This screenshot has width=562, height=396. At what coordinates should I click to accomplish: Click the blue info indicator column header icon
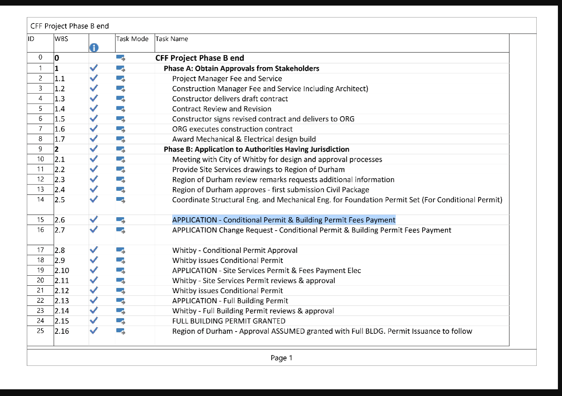pyautogui.click(x=94, y=48)
